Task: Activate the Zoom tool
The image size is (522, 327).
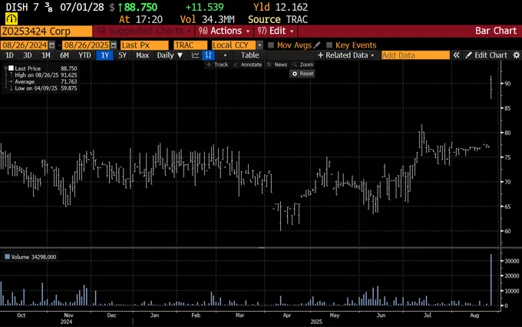Action: coord(302,64)
